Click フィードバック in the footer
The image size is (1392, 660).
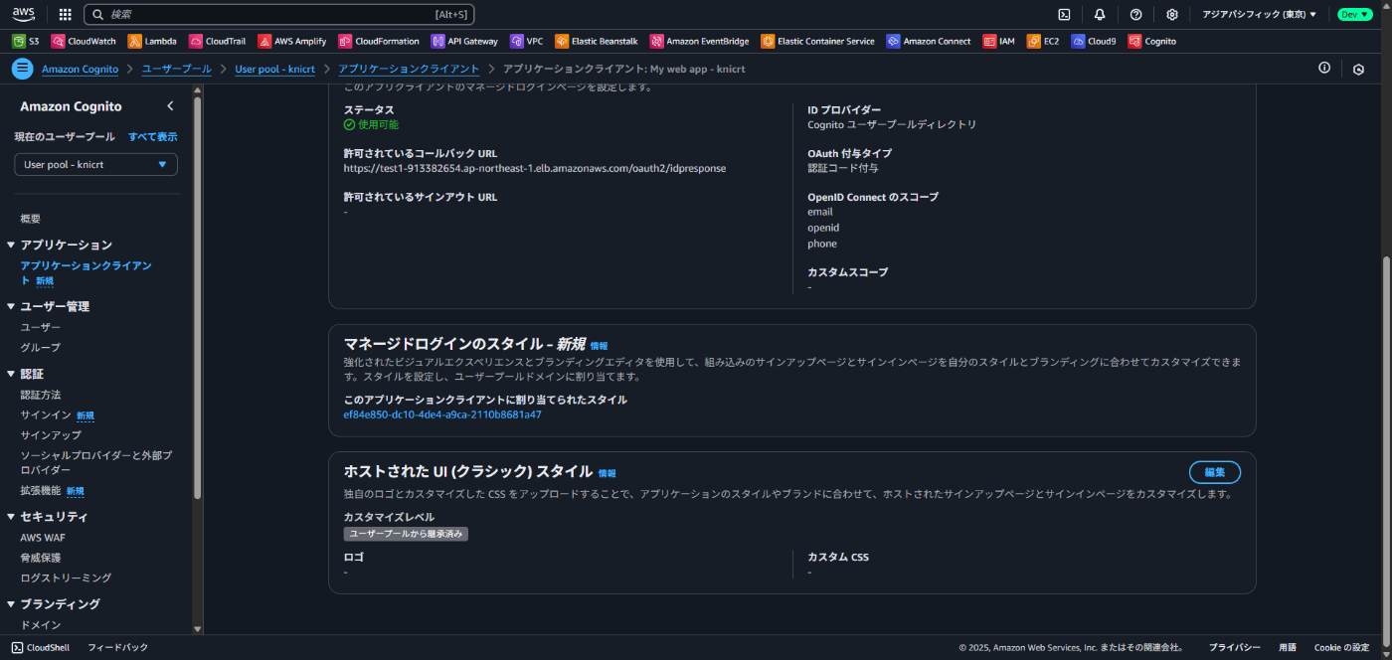click(117, 647)
